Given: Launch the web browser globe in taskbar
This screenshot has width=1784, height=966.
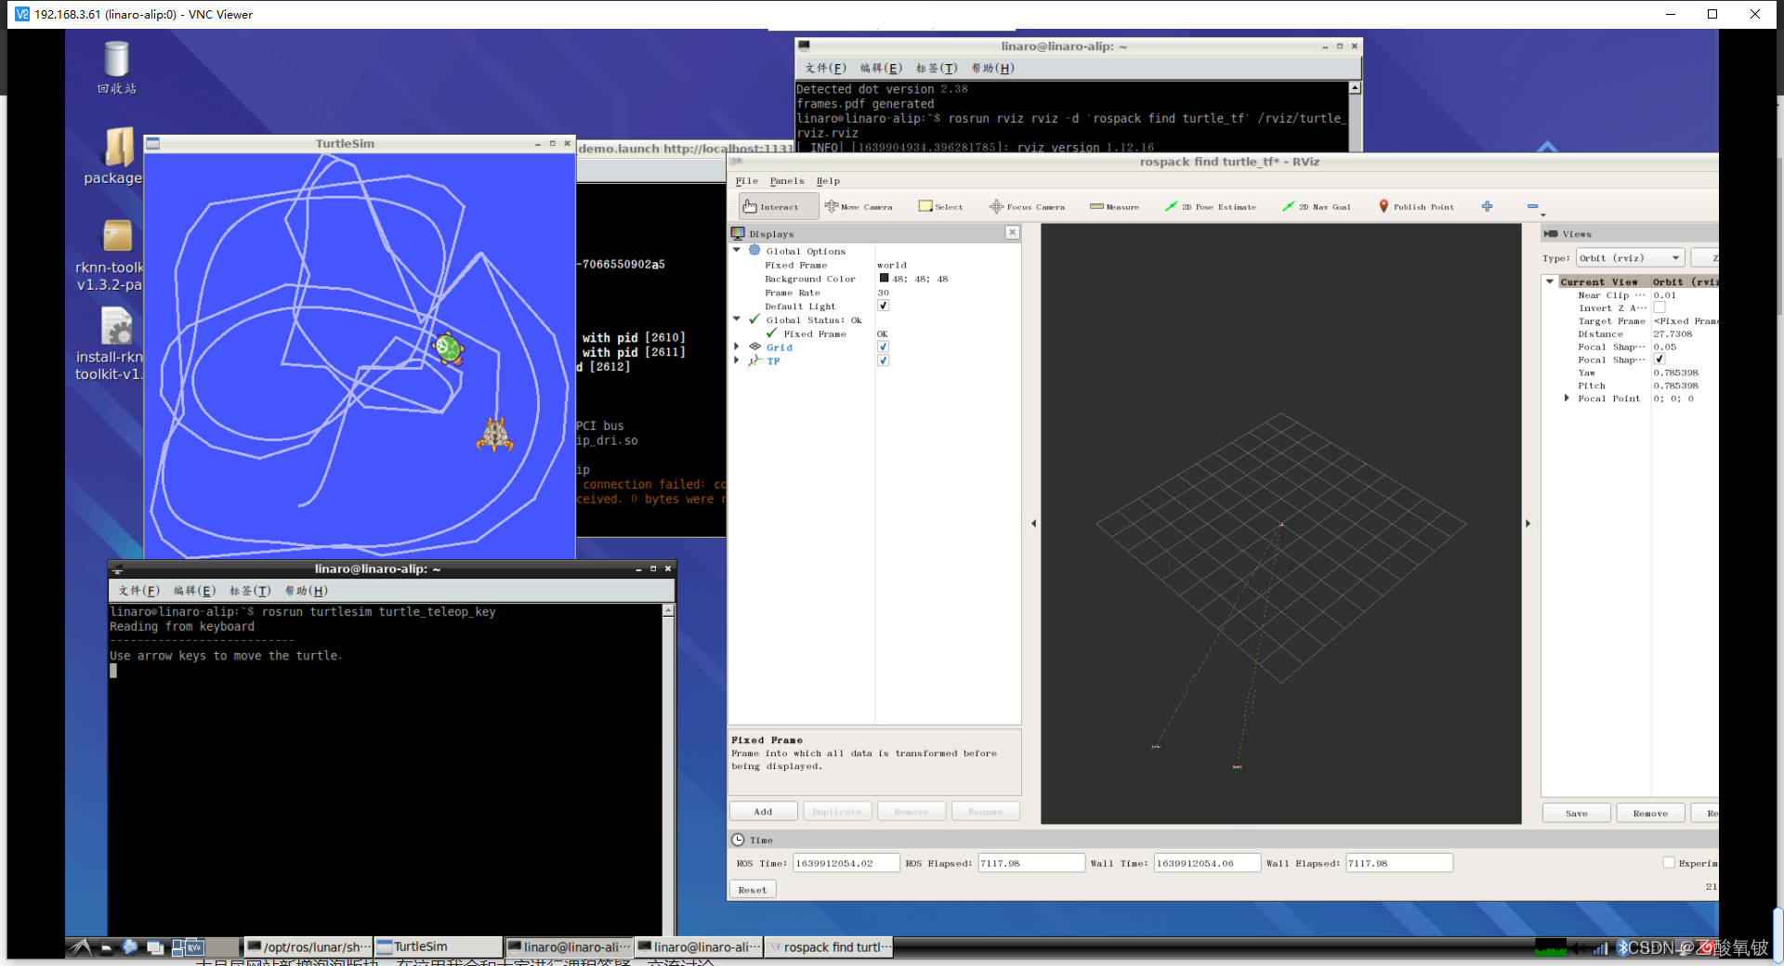Looking at the screenshot, I should click(130, 947).
